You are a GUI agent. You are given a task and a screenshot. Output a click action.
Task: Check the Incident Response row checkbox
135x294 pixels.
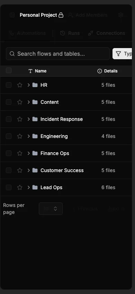click(x=9, y=119)
